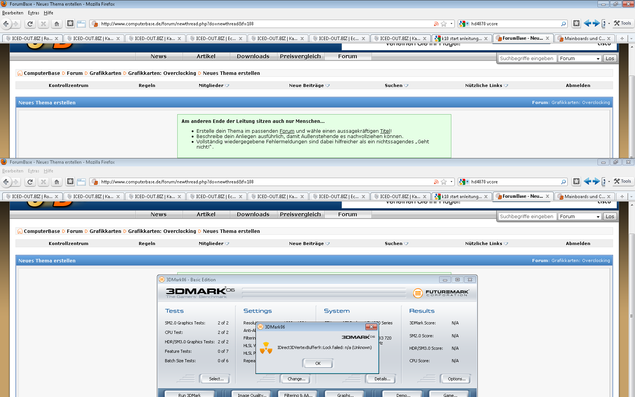Open Forum link in upper green notice text
Screen dimensions: 635x397
pyautogui.click(x=287, y=131)
